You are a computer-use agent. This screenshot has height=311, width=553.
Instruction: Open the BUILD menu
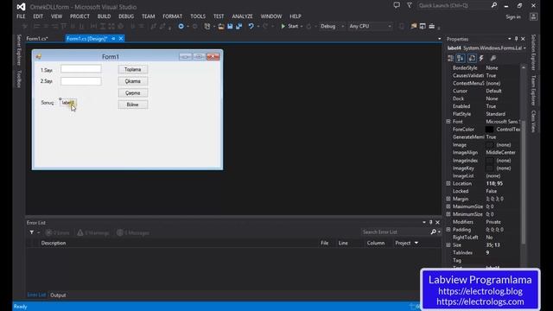pyautogui.click(x=104, y=16)
